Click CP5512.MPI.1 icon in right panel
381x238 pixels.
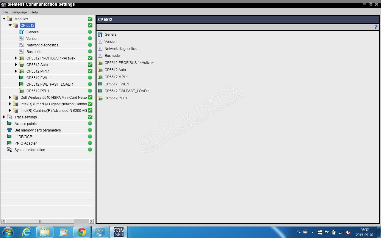point(100,77)
